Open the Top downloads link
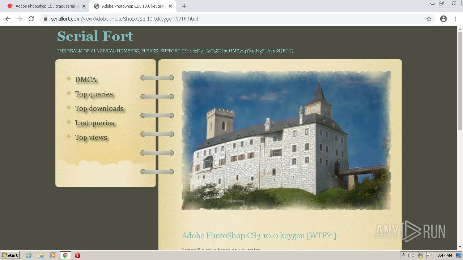463x260 pixels. [x=99, y=108]
